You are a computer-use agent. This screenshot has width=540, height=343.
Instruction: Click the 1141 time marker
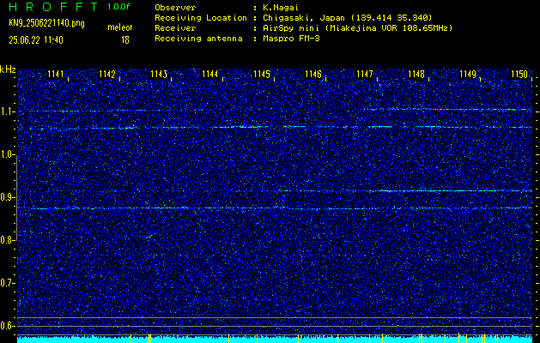tap(56, 74)
